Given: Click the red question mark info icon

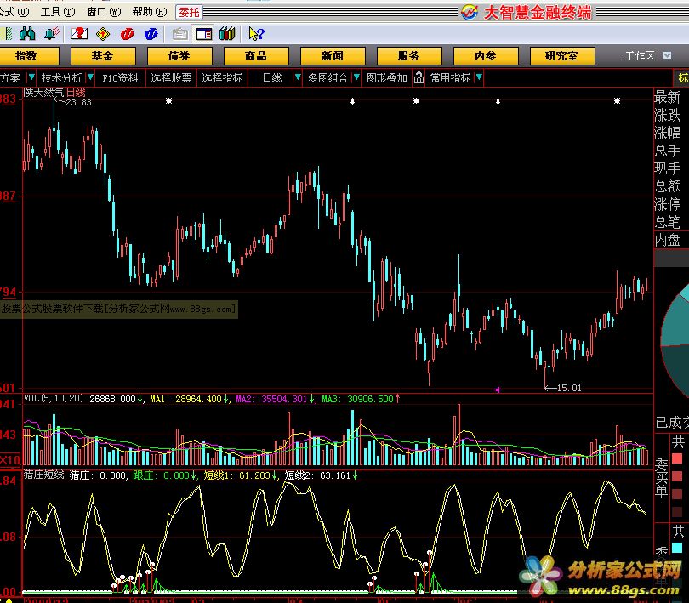Looking at the screenshot, I should [x=80, y=33].
